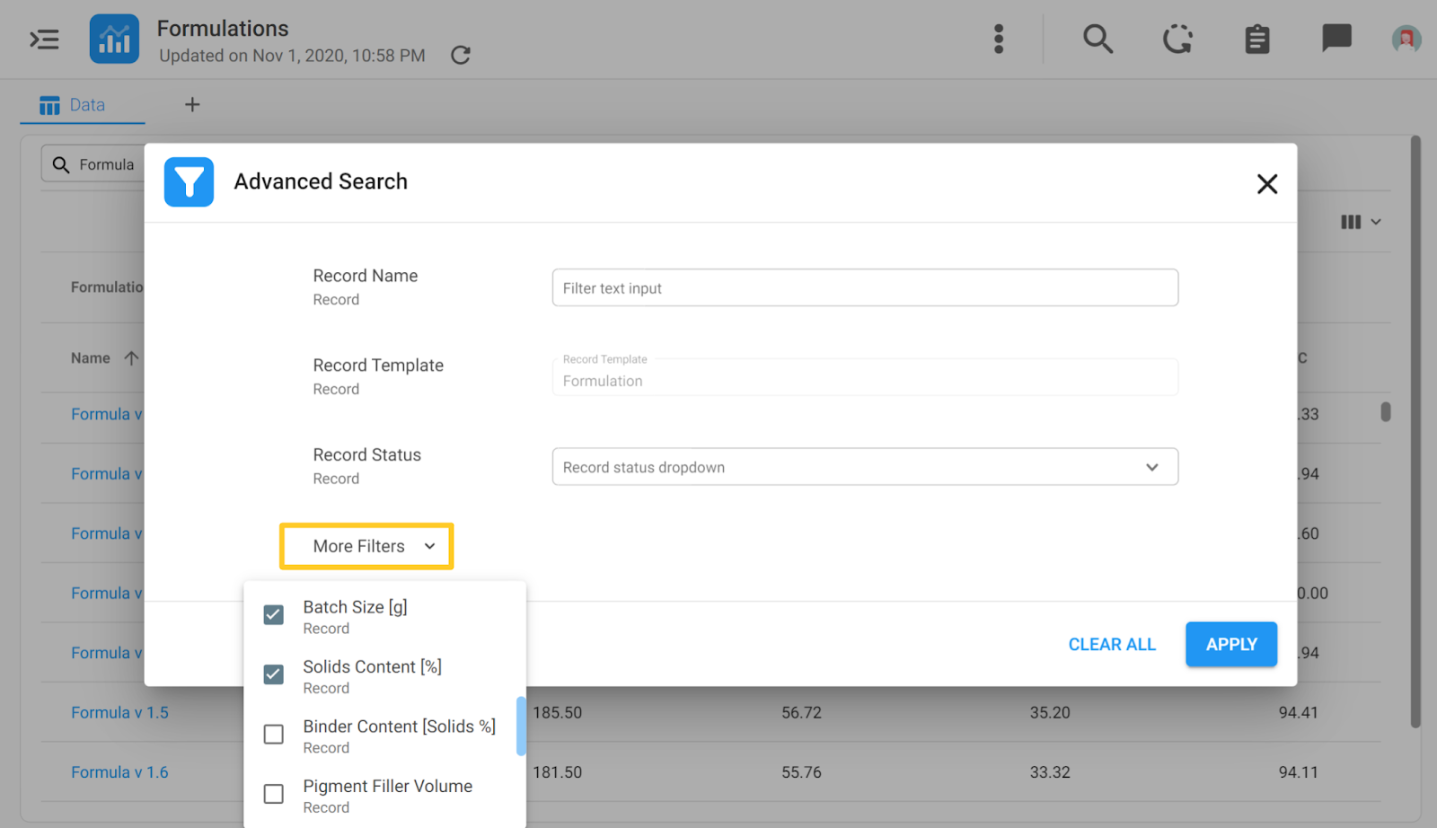1437x828 pixels.
Task: Open the chat comments icon
Action: 1336,39
